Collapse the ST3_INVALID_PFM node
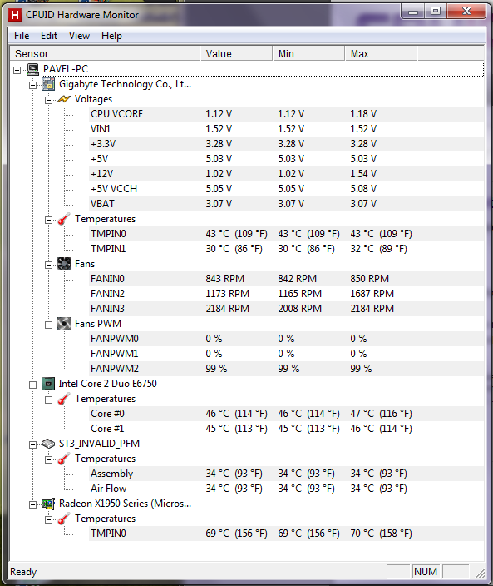Image resolution: width=493 pixels, height=586 pixels. (x=33, y=444)
